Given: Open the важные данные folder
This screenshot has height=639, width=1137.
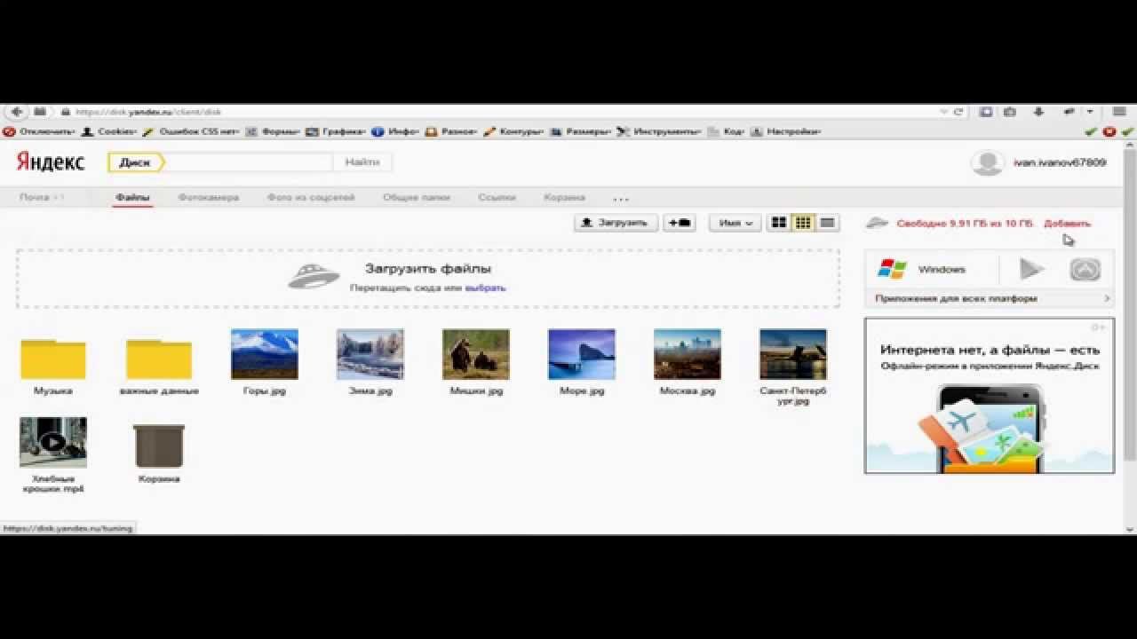Looking at the screenshot, I should point(159,359).
